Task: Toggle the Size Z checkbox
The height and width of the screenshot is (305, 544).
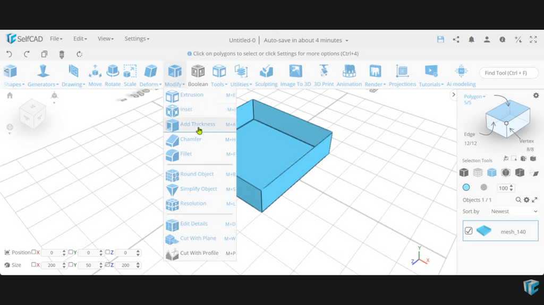Action: click(x=107, y=265)
